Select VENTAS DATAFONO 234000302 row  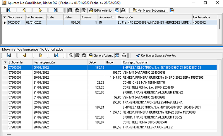[x=109, y=97]
